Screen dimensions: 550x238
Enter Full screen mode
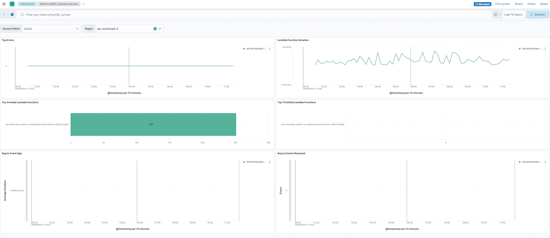502,4
